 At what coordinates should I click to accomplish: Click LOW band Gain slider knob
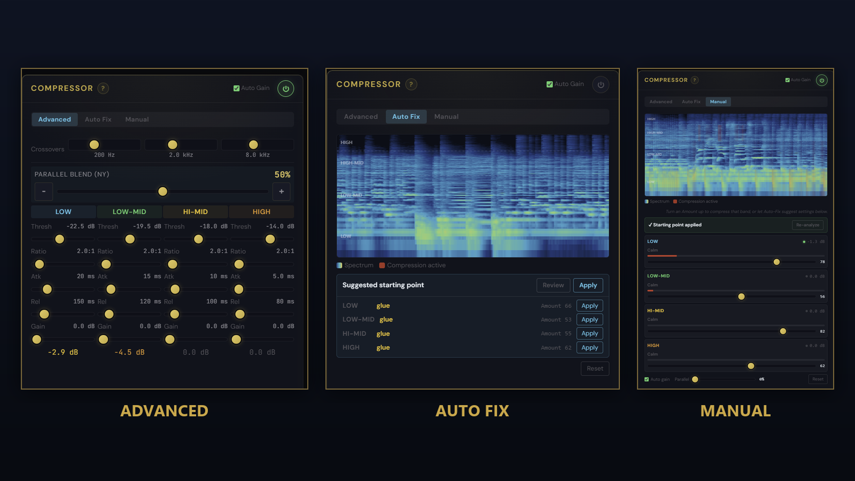[37, 339]
